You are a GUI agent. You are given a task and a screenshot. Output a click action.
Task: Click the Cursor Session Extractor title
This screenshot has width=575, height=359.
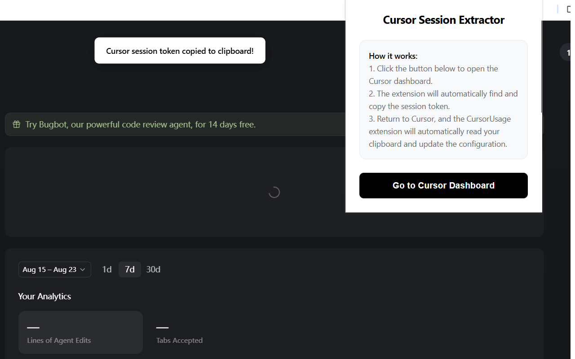point(444,20)
